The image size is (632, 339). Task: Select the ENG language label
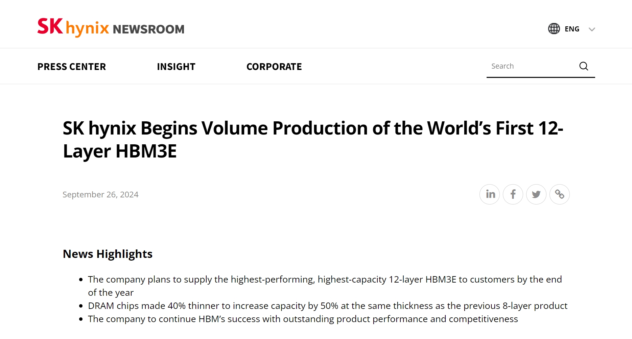572,29
